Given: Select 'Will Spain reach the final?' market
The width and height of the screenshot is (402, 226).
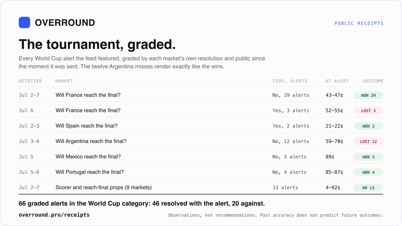Looking at the screenshot, I should pos(86,126).
